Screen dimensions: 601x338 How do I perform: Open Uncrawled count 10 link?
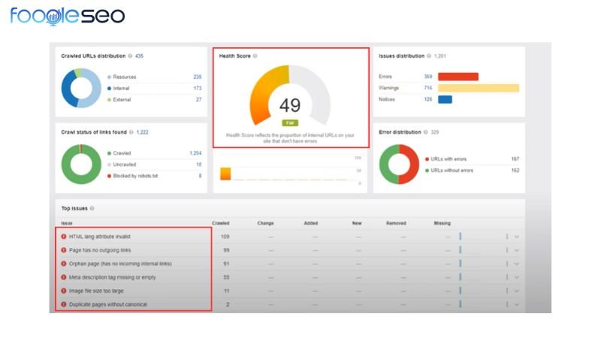[199, 164]
